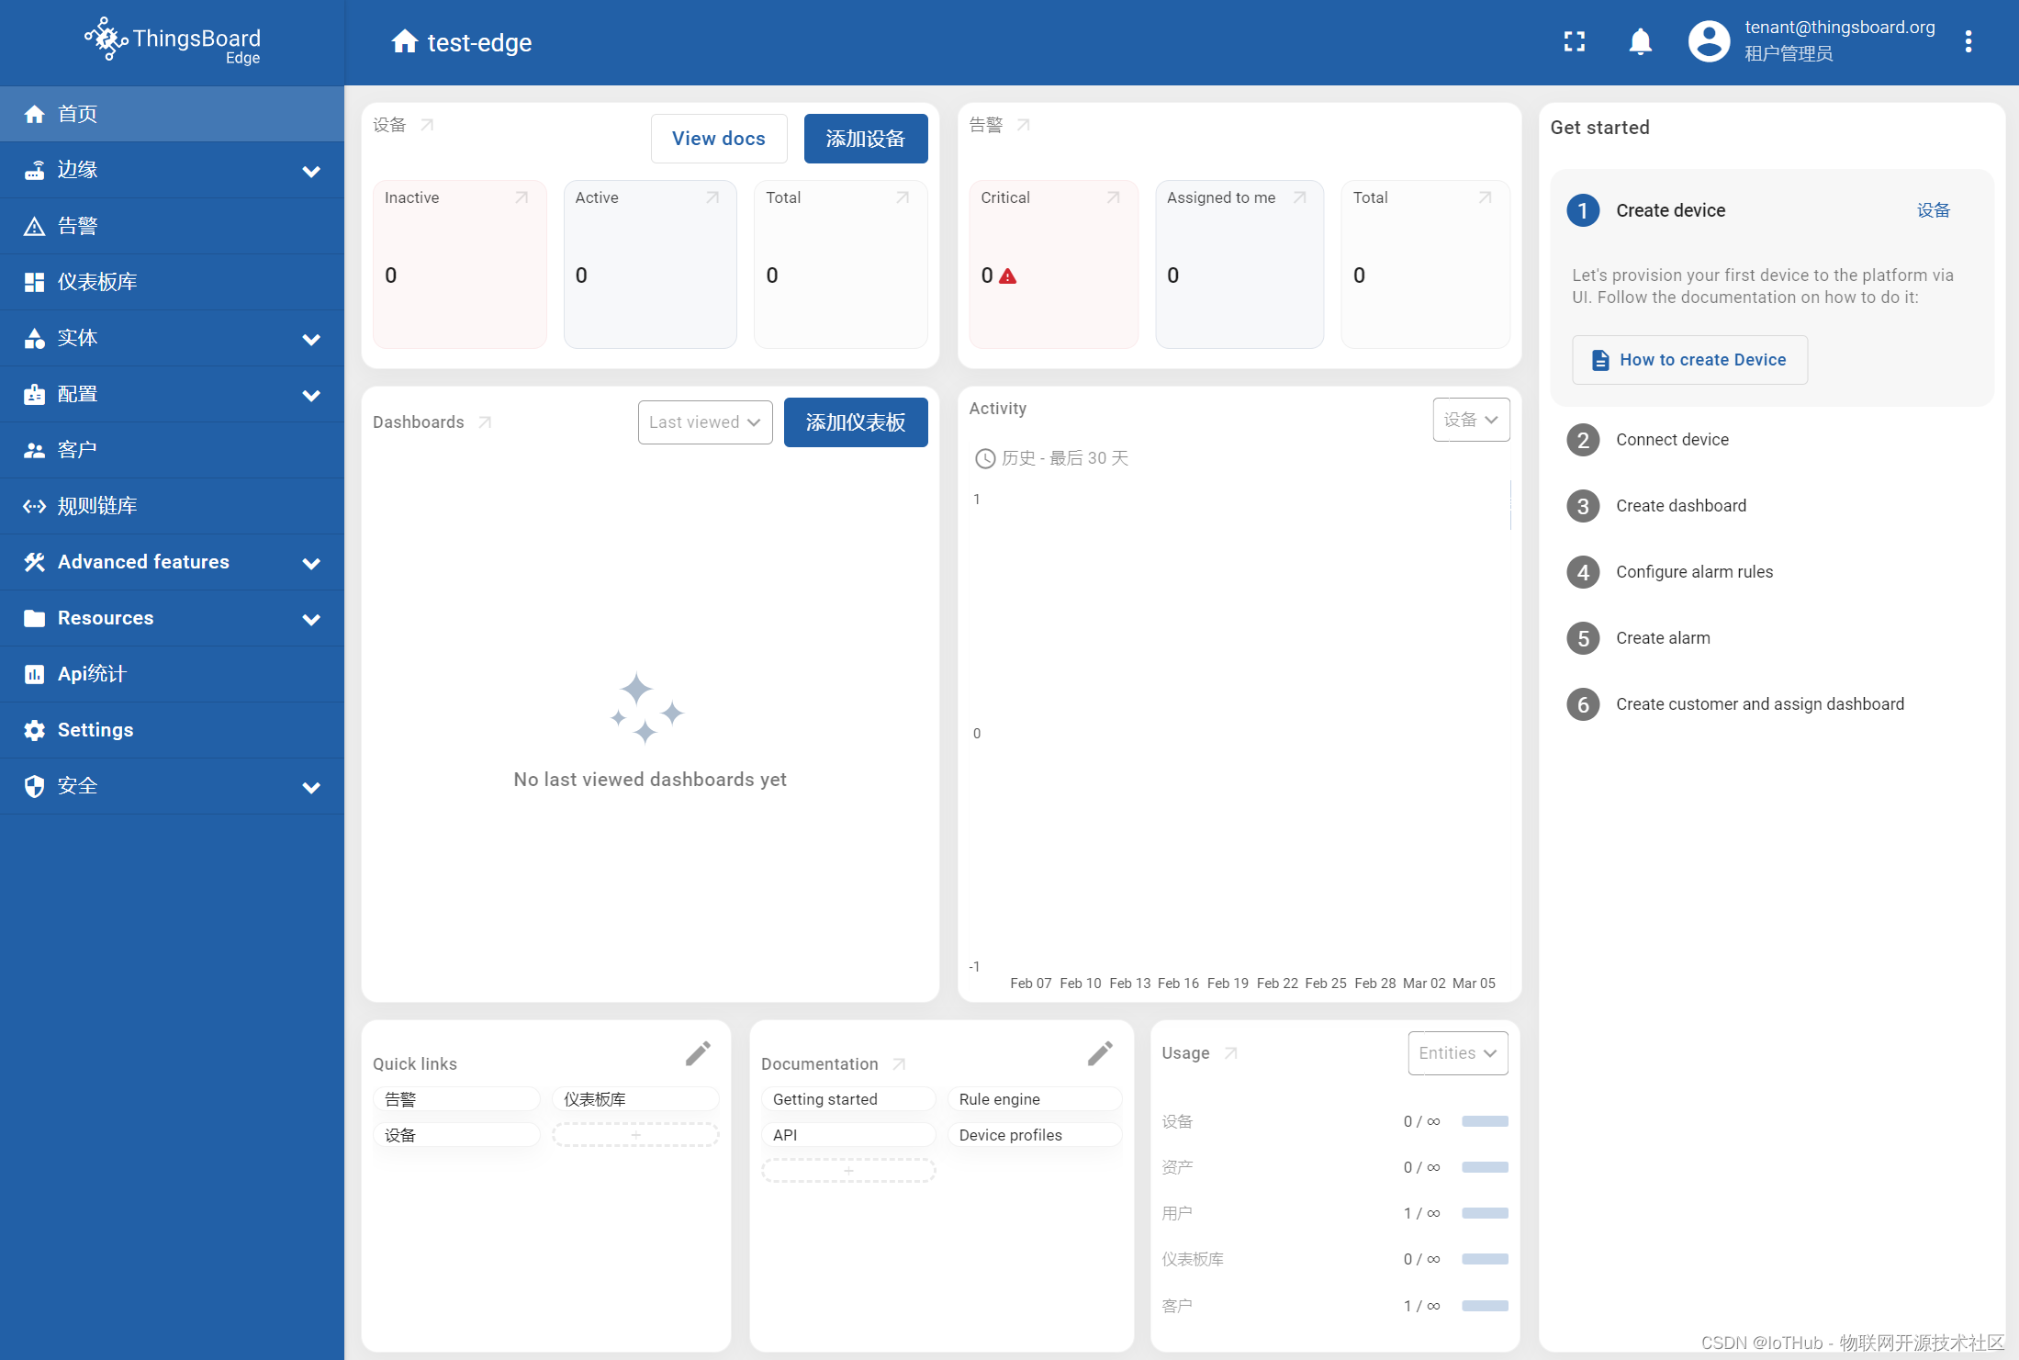This screenshot has height=1360, width=2019.
Task: Click the fullscreen expand icon
Action: (x=1575, y=41)
